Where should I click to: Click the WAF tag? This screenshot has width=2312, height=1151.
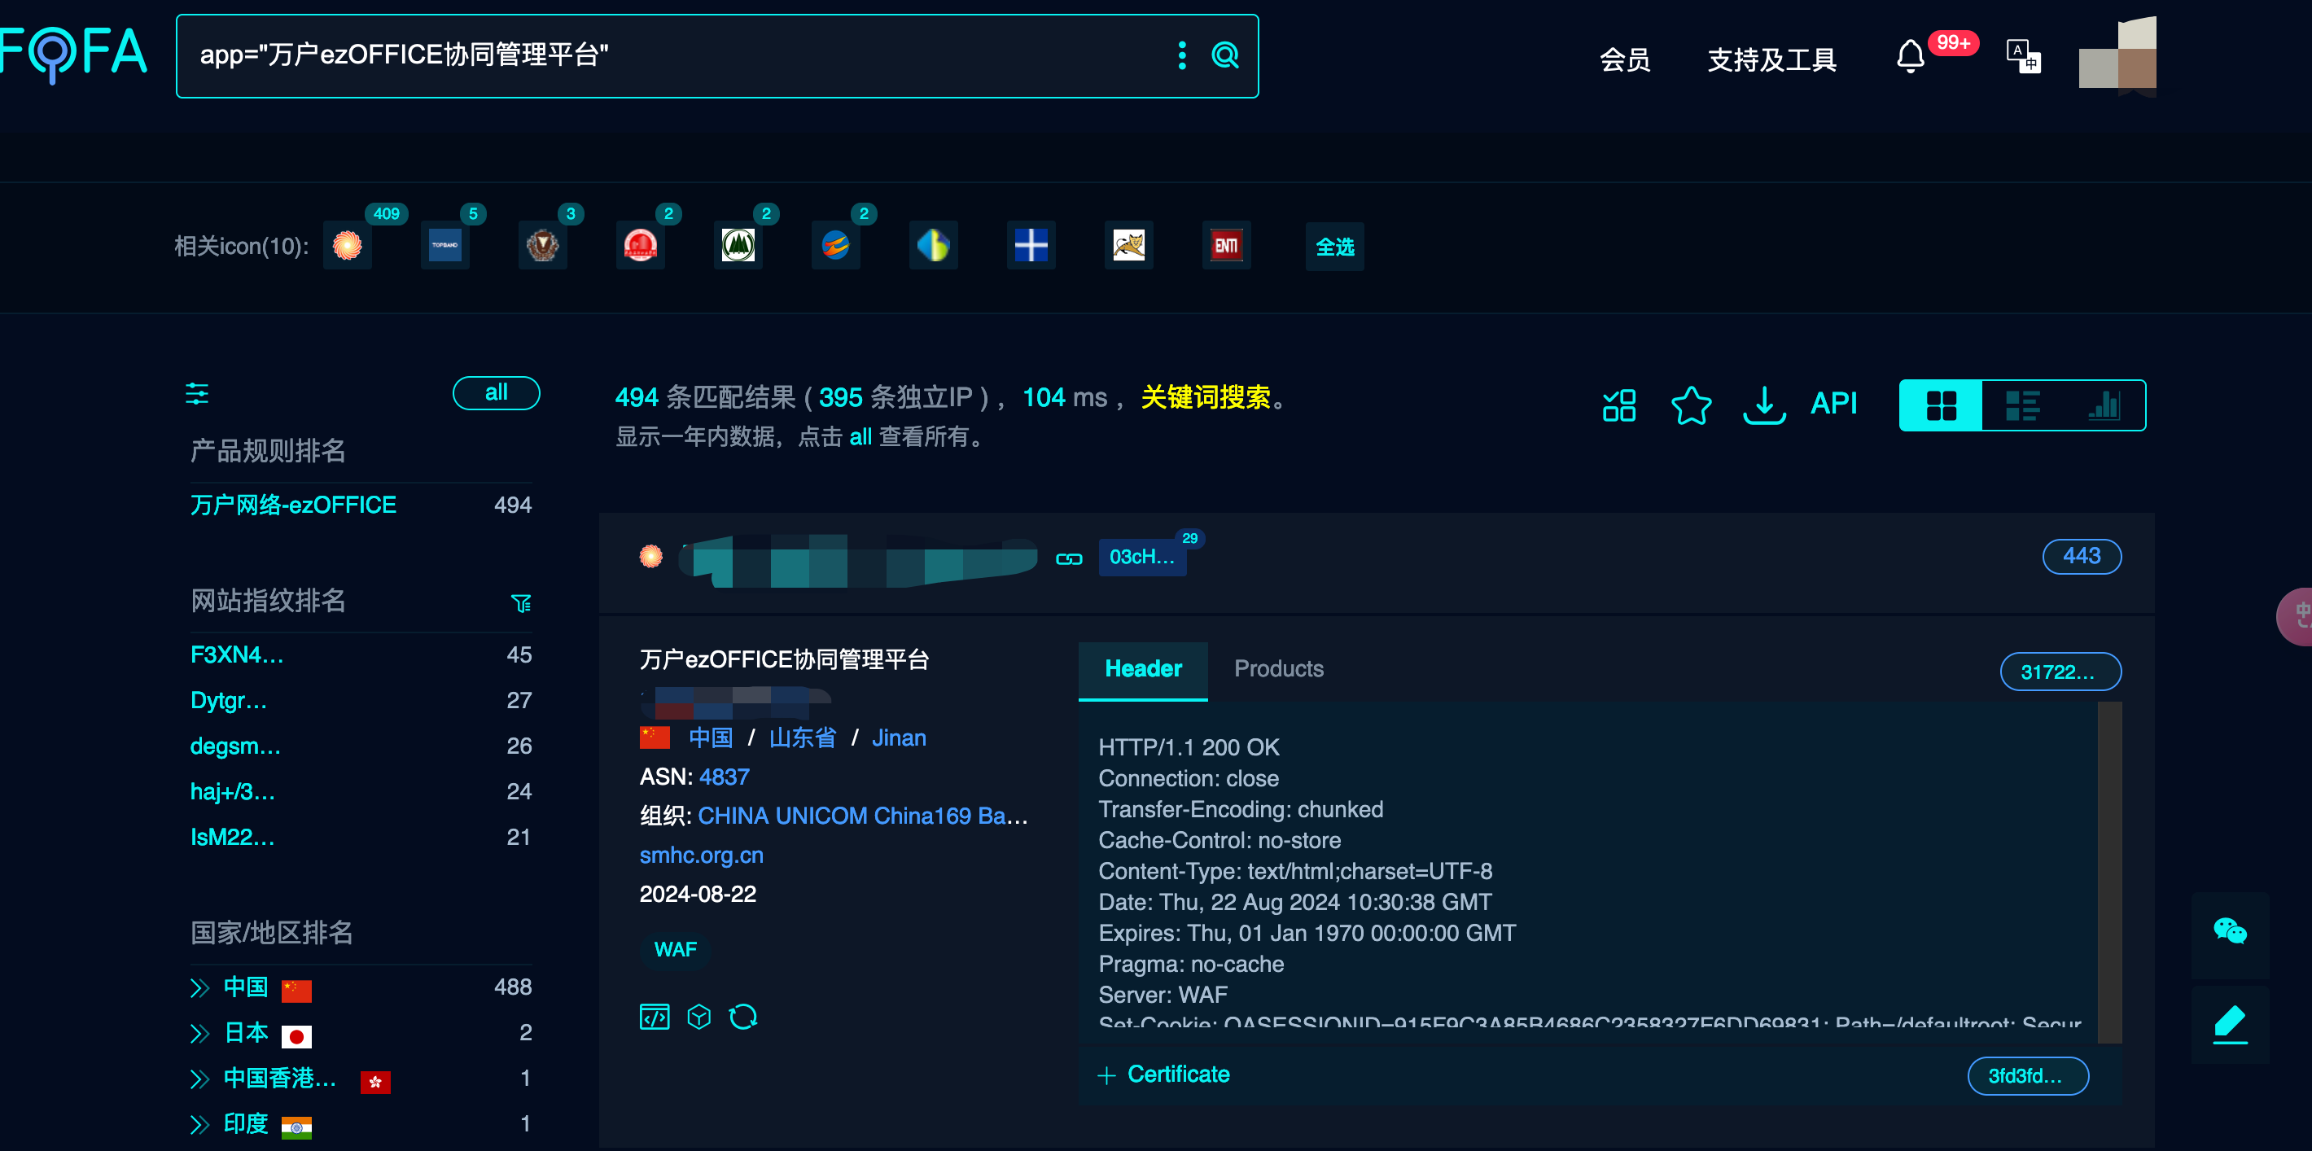675,950
